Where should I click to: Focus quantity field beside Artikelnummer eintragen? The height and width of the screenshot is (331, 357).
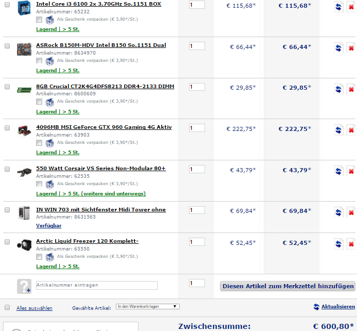coord(197,283)
